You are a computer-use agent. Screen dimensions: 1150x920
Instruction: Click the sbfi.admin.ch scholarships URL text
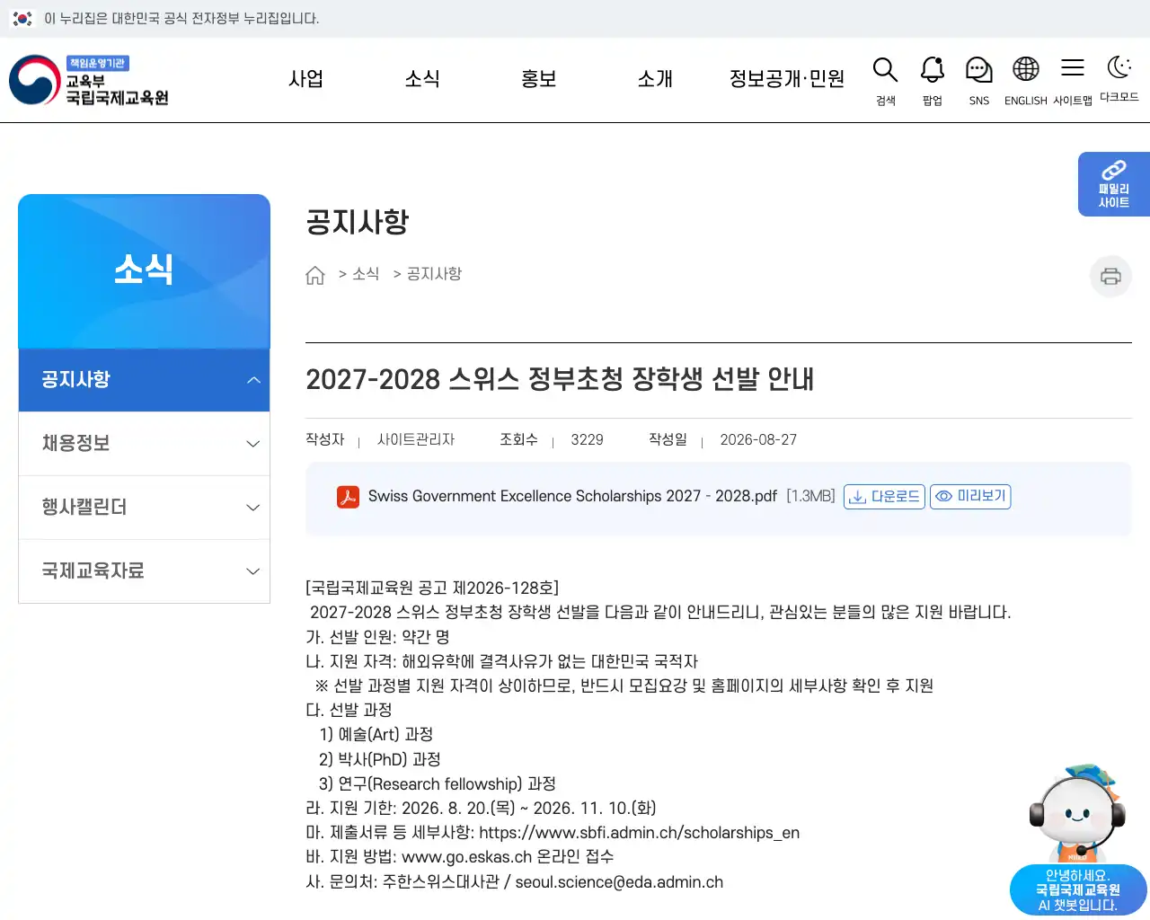click(x=639, y=833)
